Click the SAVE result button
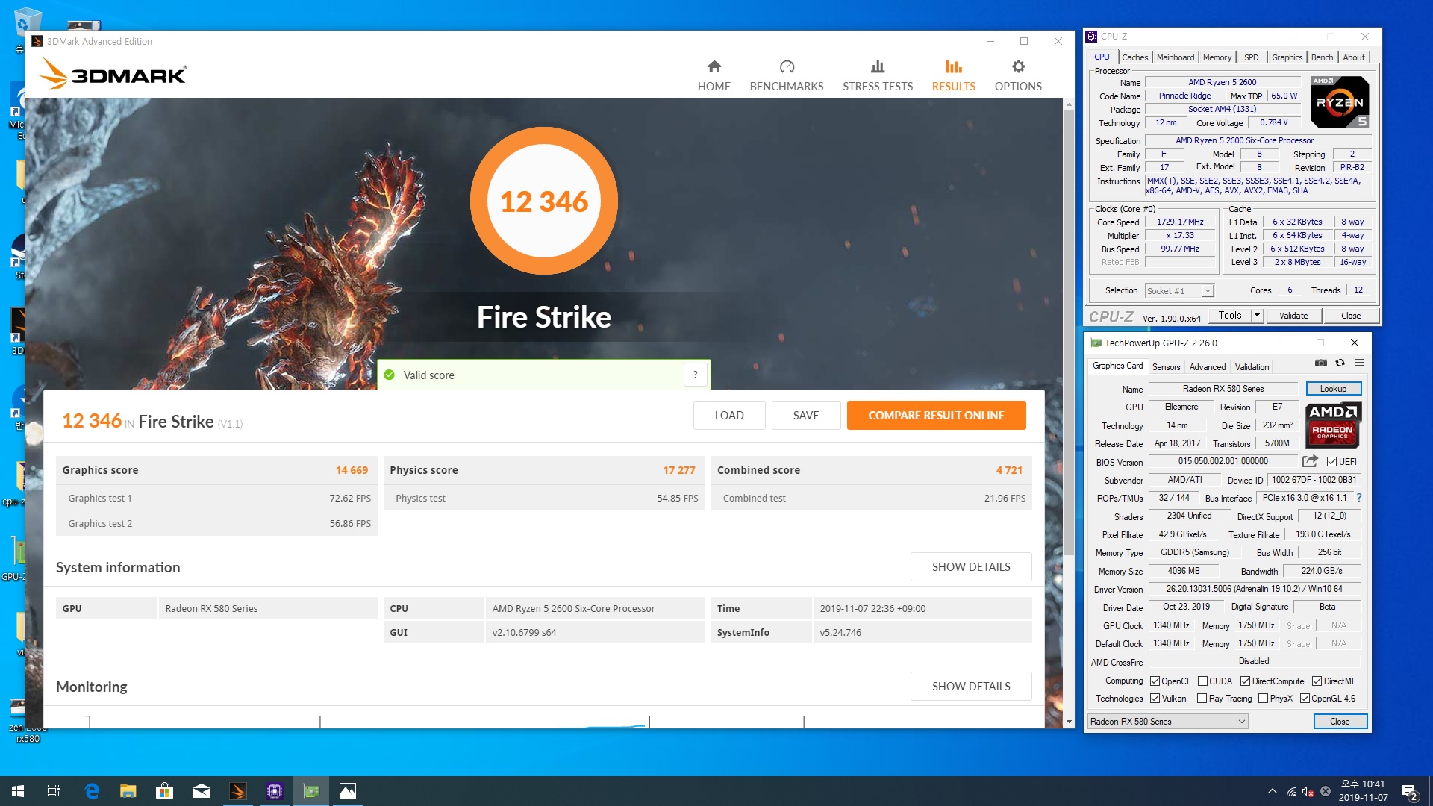 pos(806,416)
